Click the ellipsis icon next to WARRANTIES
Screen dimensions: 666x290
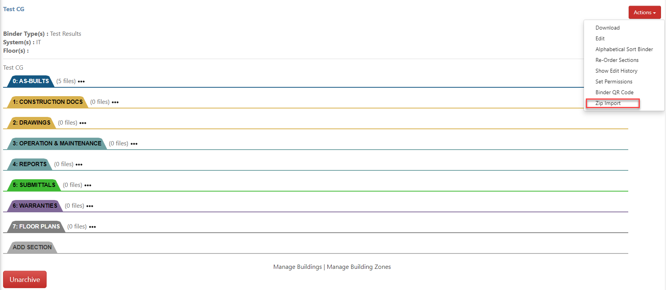pyautogui.click(x=90, y=206)
